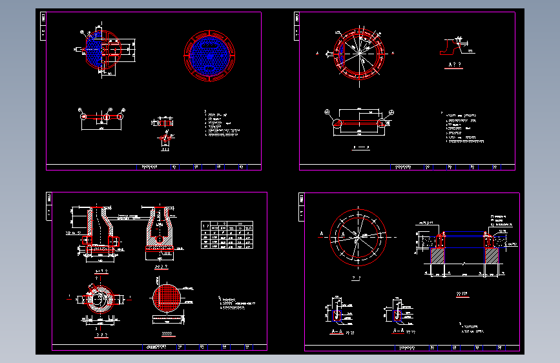Select the red grid circle grating view

click(167, 298)
